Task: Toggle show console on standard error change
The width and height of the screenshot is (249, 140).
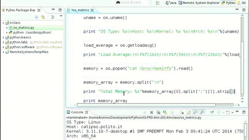Action: pyautogui.click(x=202, y=112)
